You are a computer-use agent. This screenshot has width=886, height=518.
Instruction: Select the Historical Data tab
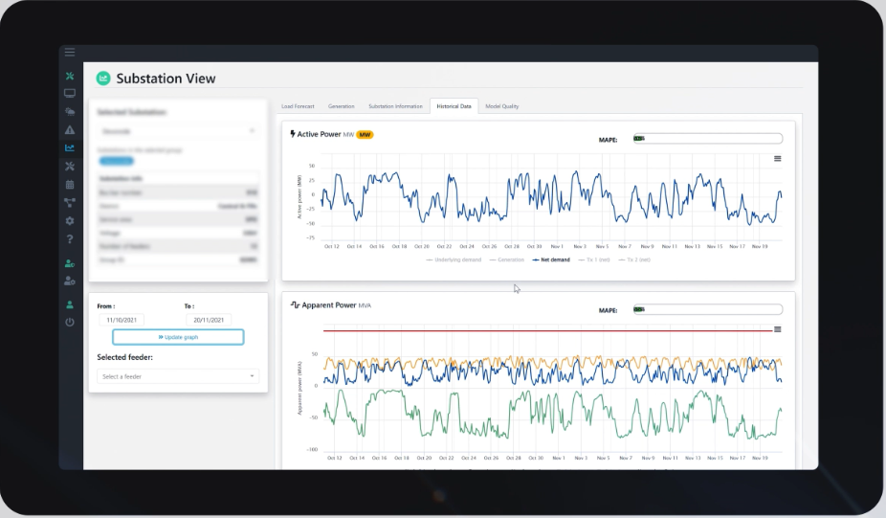click(x=454, y=106)
